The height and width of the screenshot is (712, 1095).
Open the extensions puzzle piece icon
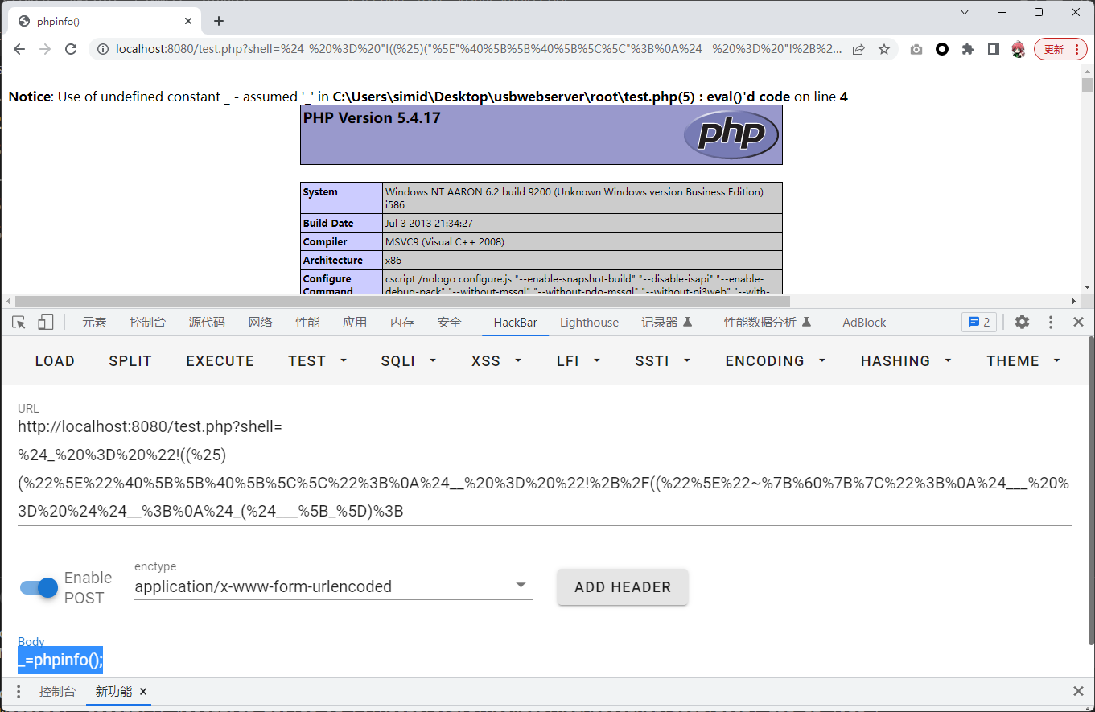(x=968, y=49)
